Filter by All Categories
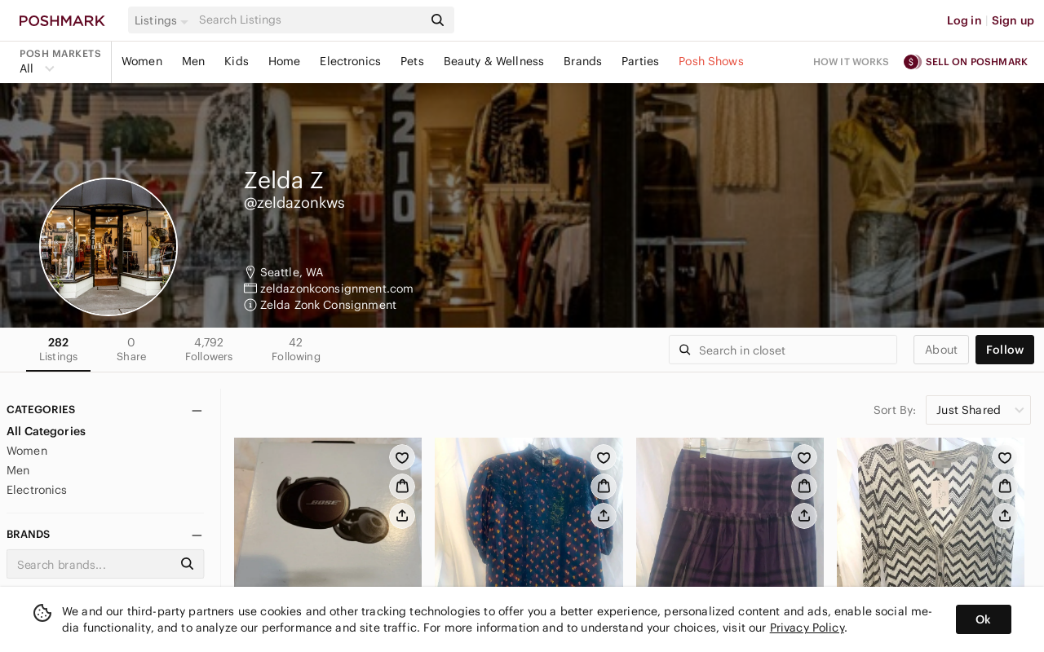1044x652 pixels. (46, 431)
